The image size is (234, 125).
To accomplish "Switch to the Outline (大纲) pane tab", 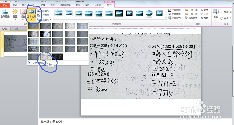I will [16, 29].
